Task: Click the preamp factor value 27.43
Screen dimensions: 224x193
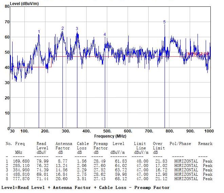Action: coord(99,179)
